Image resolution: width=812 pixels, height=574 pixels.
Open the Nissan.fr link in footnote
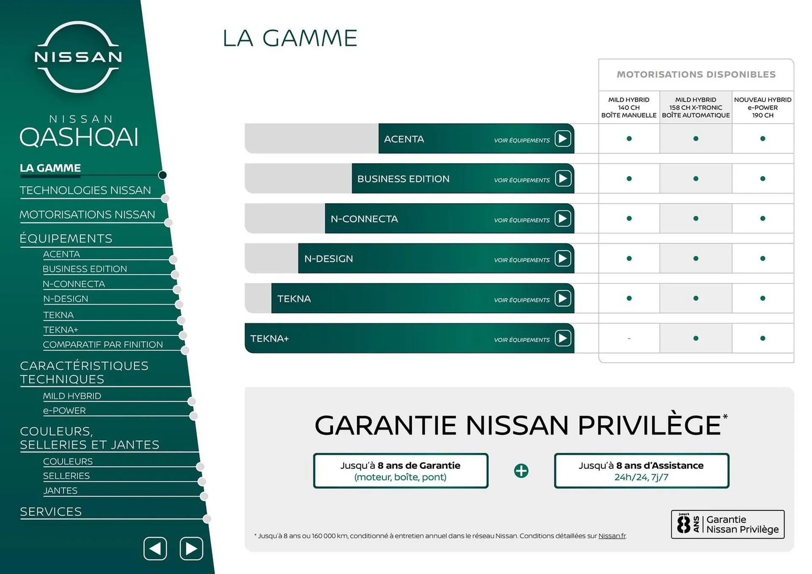tap(612, 536)
